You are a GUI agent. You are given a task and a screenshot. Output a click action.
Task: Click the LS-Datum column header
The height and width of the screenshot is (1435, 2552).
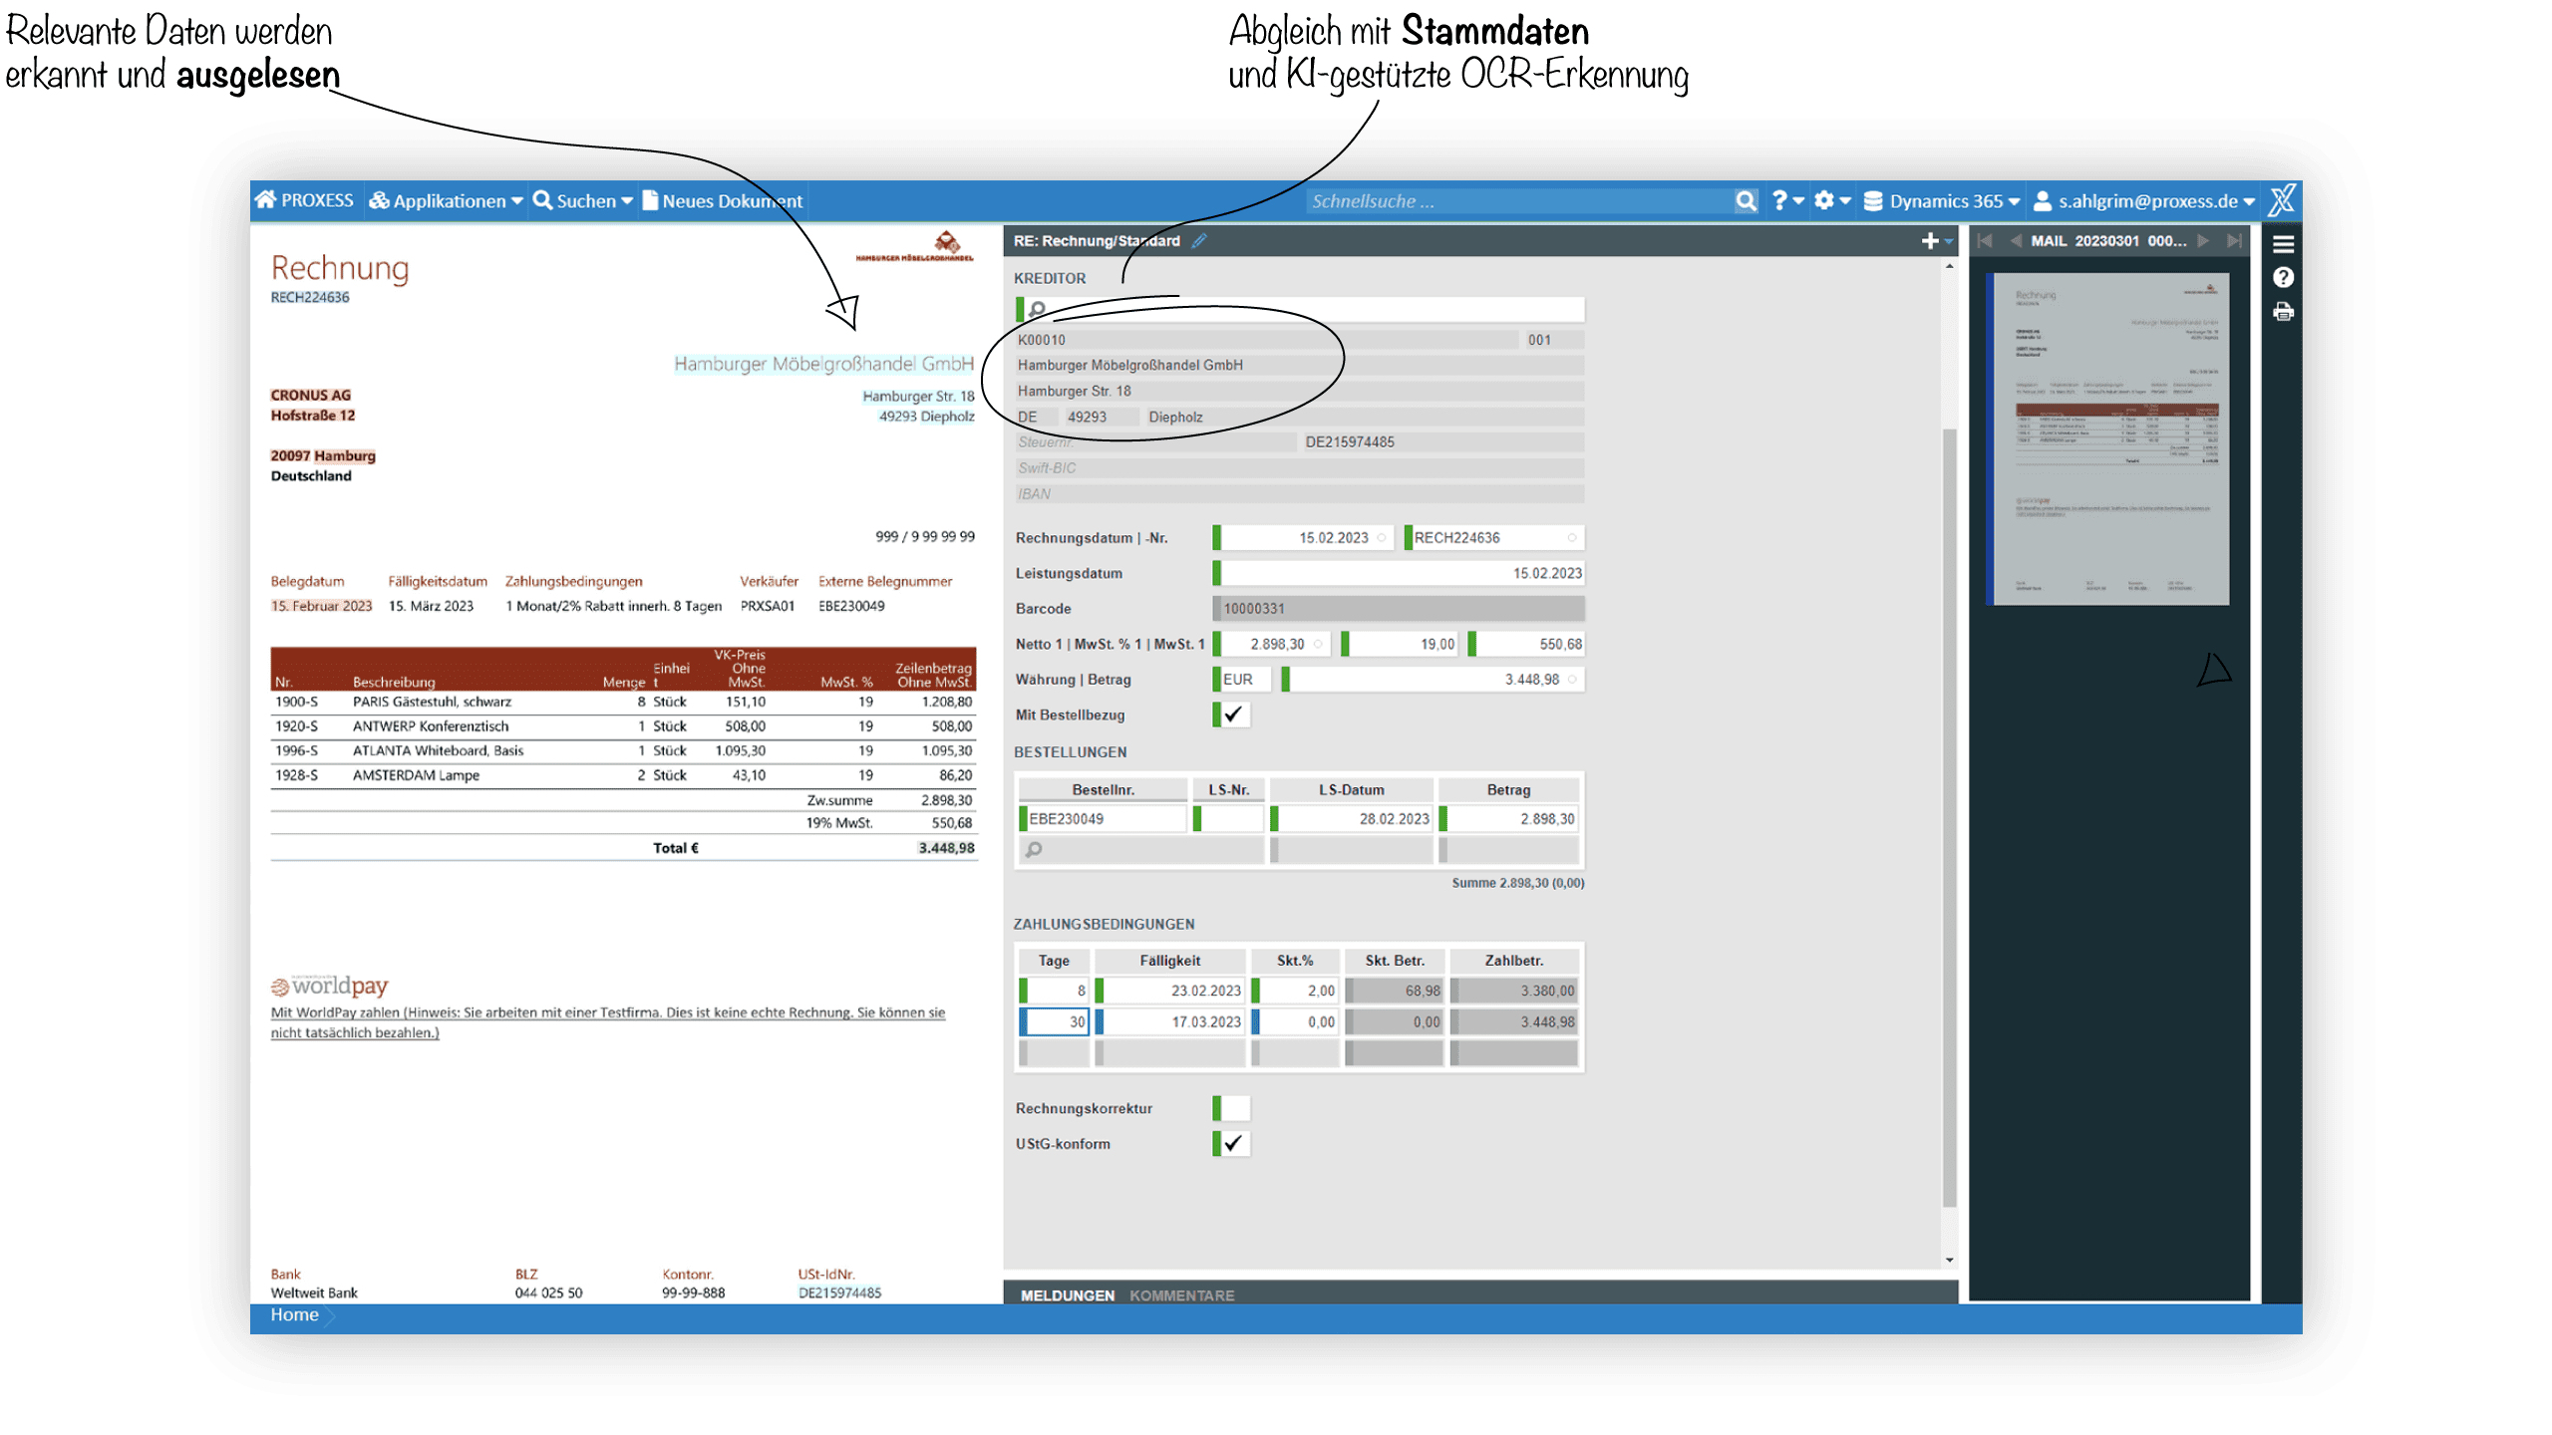pyautogui.click(x=1352, y=789)
